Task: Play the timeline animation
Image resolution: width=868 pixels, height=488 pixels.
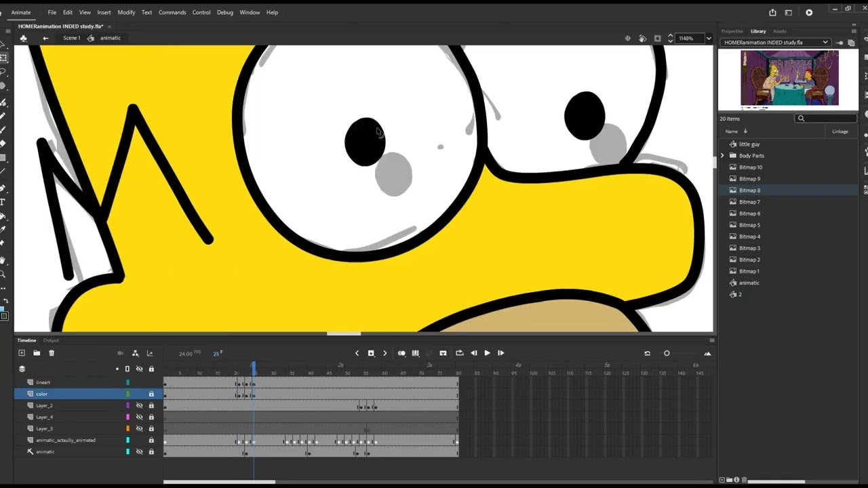Action: coord(487,353)
